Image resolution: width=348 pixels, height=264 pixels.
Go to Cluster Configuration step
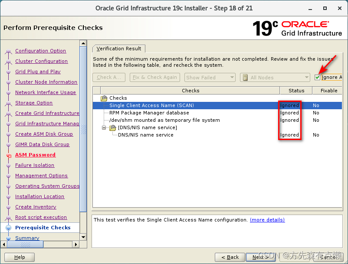42,61
